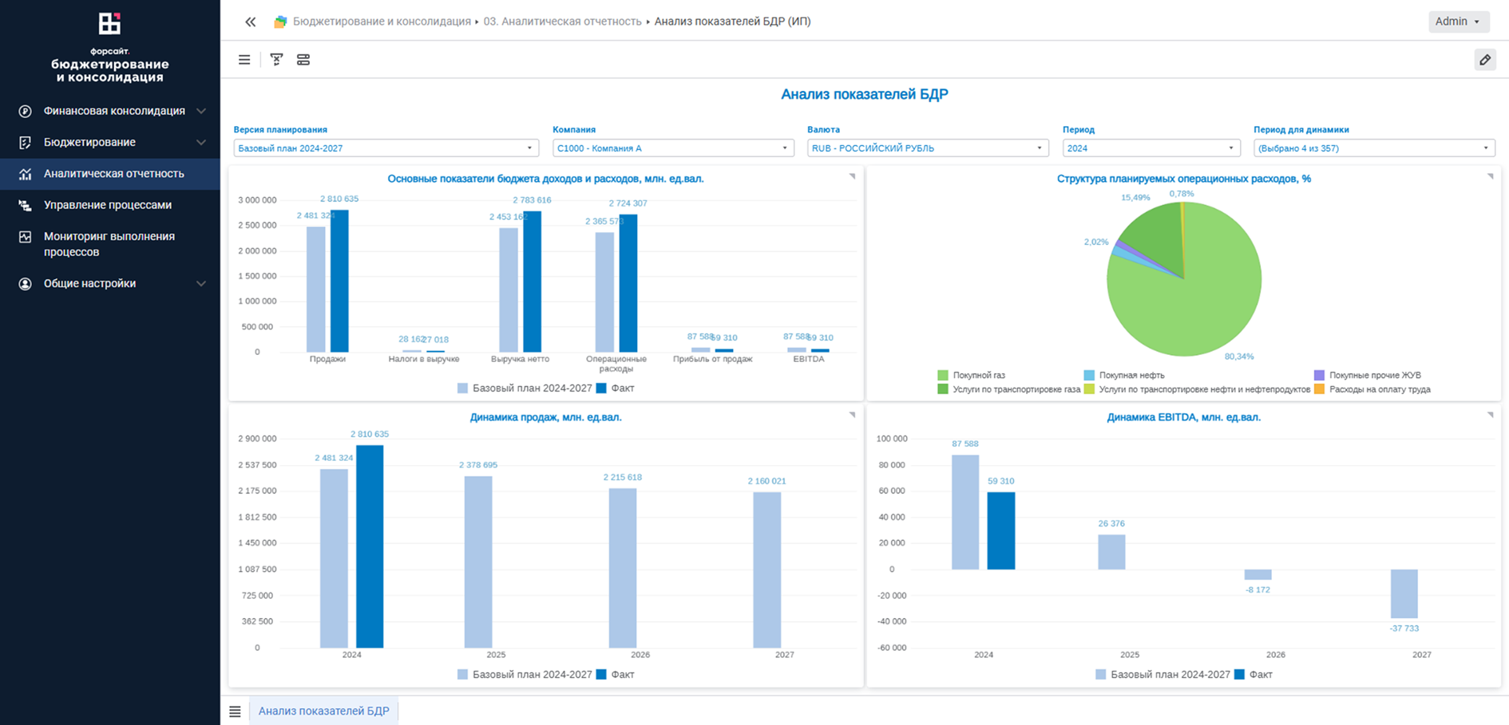Toggle Факт legend in Основные показатели chart
The height and width of the screenshot is (725, 1509).
pos(616,388)
